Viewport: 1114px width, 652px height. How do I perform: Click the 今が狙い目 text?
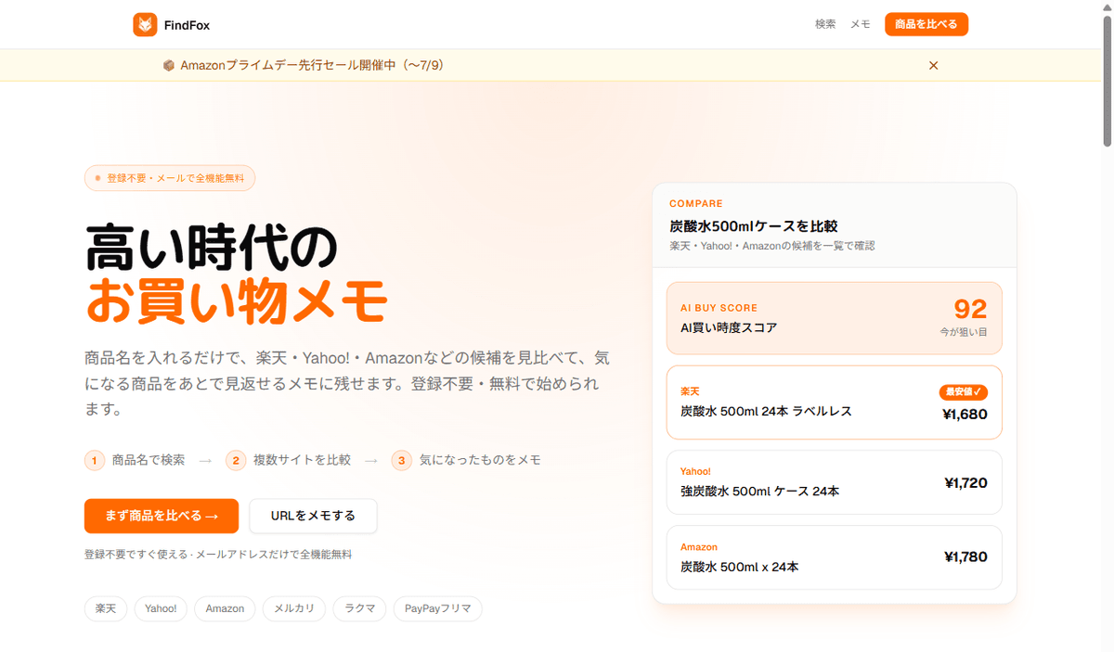[x=963, y=331]
